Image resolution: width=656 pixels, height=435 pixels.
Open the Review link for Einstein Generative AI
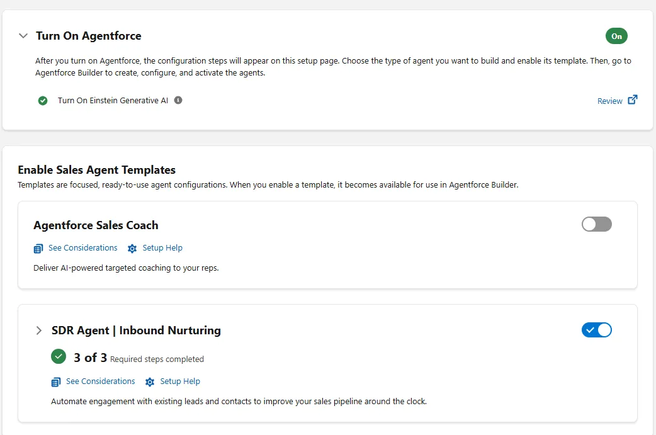(609, 101)
